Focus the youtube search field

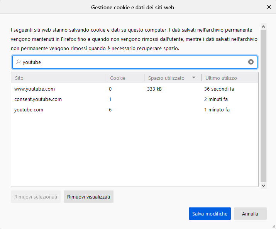point(135,62)
